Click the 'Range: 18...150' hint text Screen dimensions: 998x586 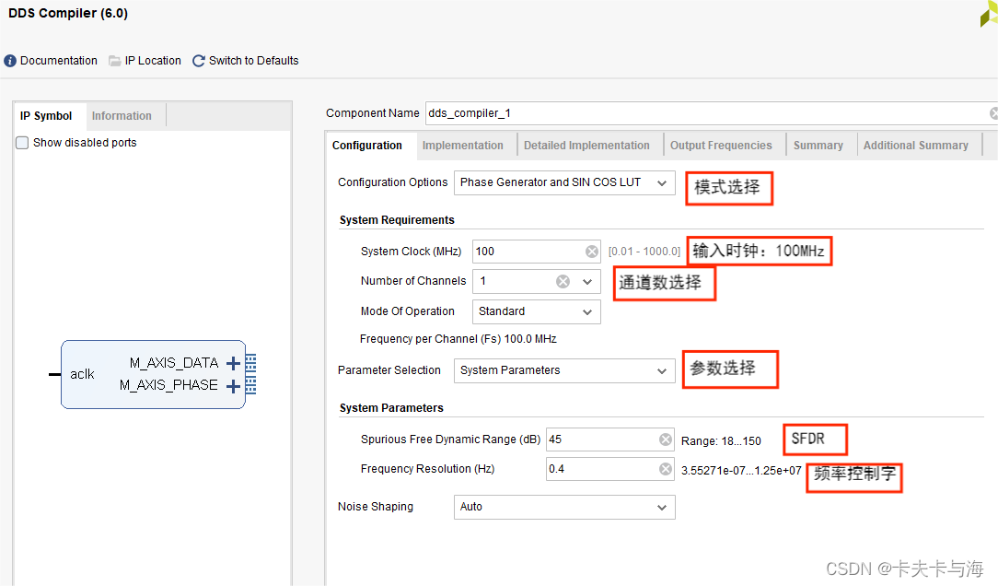coord(721,440)
